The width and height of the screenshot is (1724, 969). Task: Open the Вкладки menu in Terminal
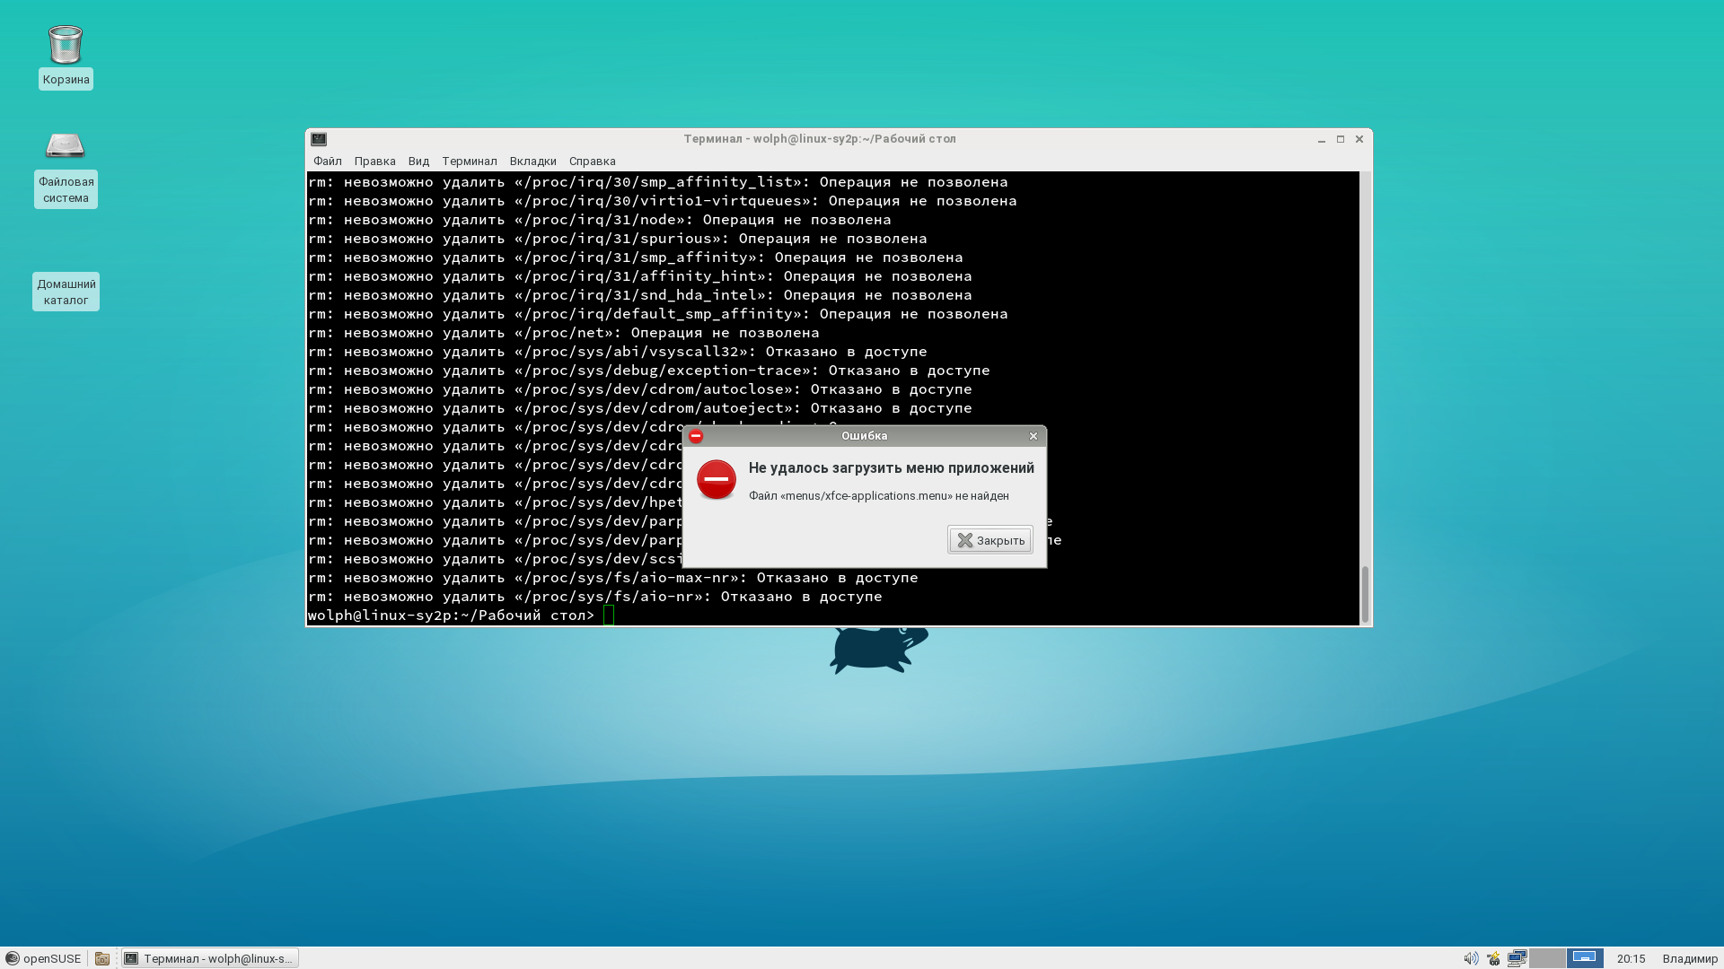point(533,161)
